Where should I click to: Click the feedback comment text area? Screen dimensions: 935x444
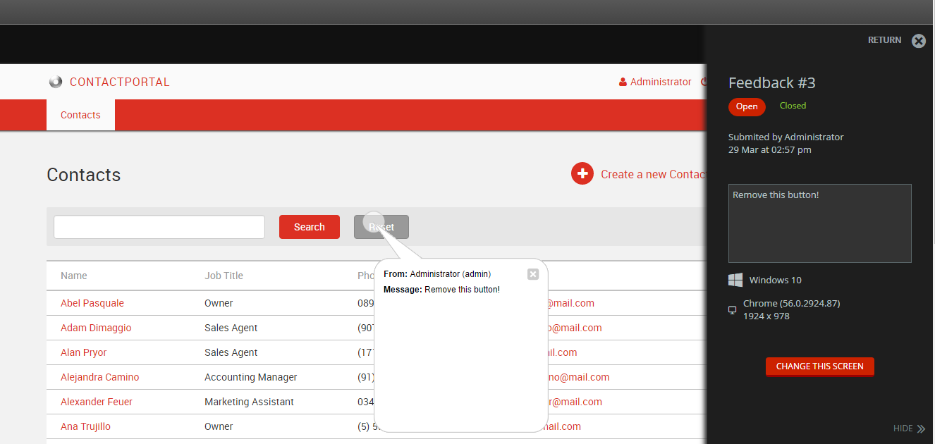coord(819,223)
